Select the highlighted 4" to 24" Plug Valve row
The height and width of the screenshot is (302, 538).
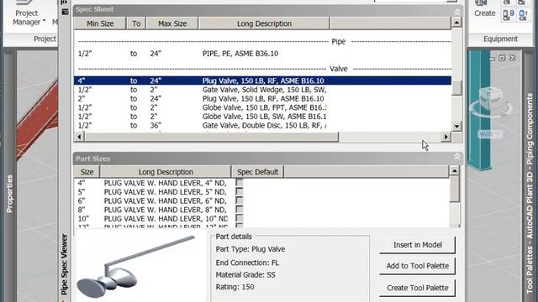(x=262, y=81)
